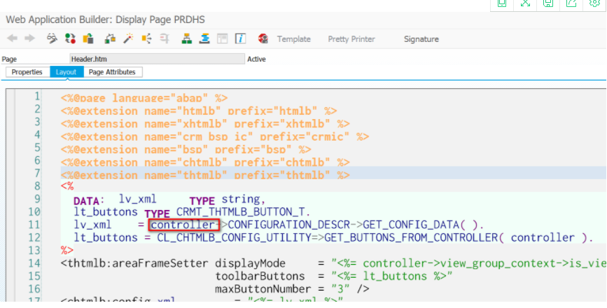Click the Pretty Printer button
607x308 pixels.
pyautogui.click(x=351, y=39)
